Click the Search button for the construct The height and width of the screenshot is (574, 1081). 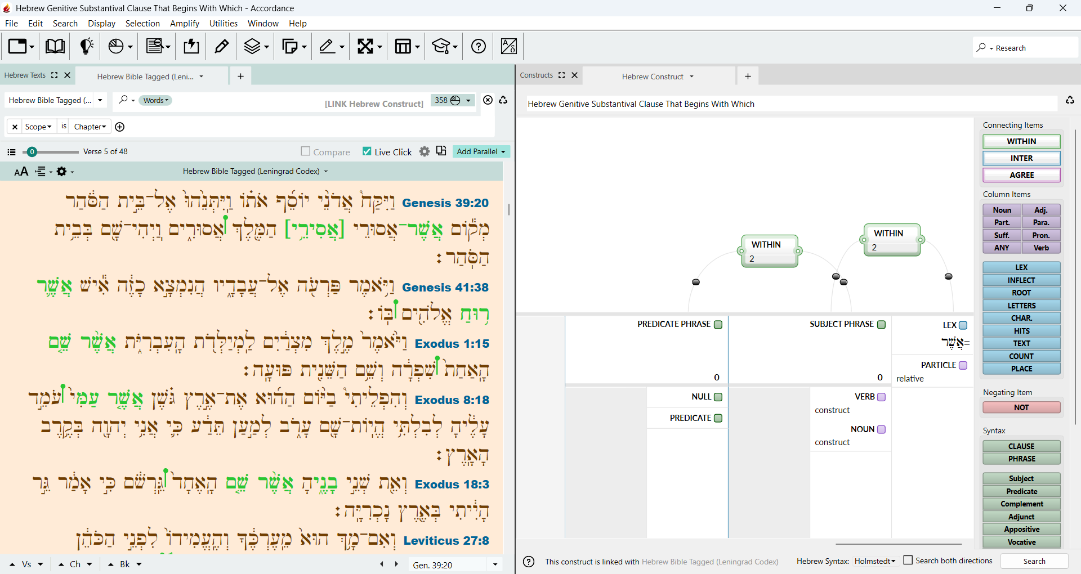coord(1034,561)
